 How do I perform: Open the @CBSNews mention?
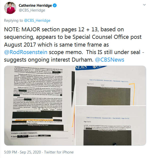click(x=110, y=60)
